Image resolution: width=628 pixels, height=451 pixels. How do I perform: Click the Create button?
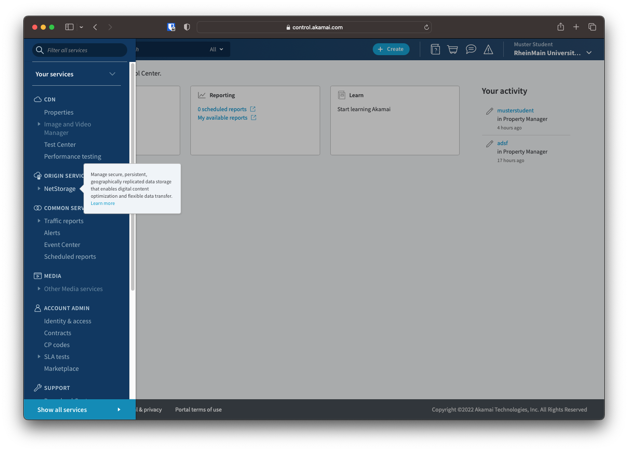pos(391,49)
